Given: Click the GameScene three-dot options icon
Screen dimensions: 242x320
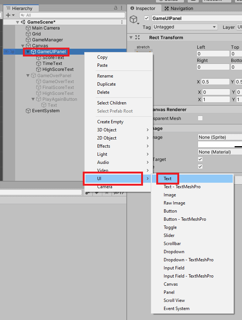Looking at the screenshot, I should pyautogui.click(x=122, y=22).
